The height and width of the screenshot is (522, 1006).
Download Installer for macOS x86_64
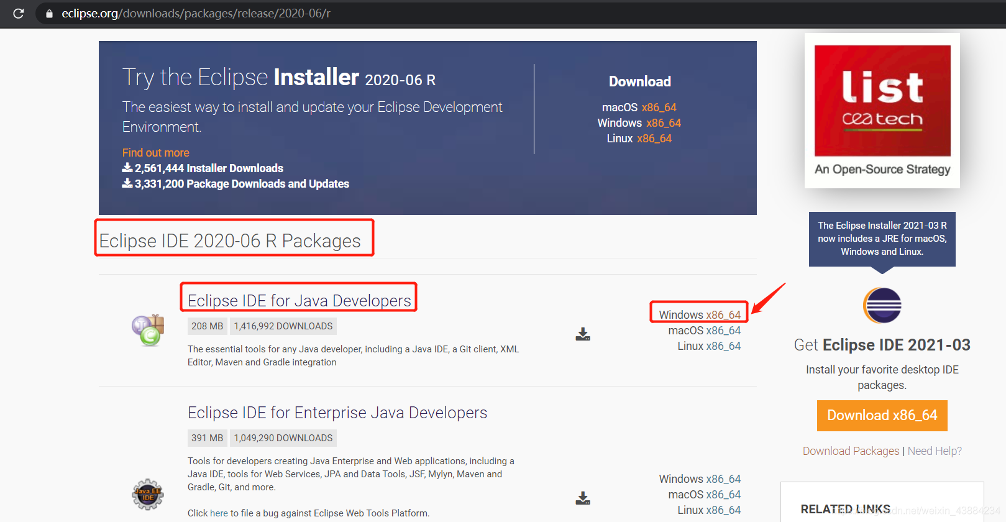(x=659, y=108)
